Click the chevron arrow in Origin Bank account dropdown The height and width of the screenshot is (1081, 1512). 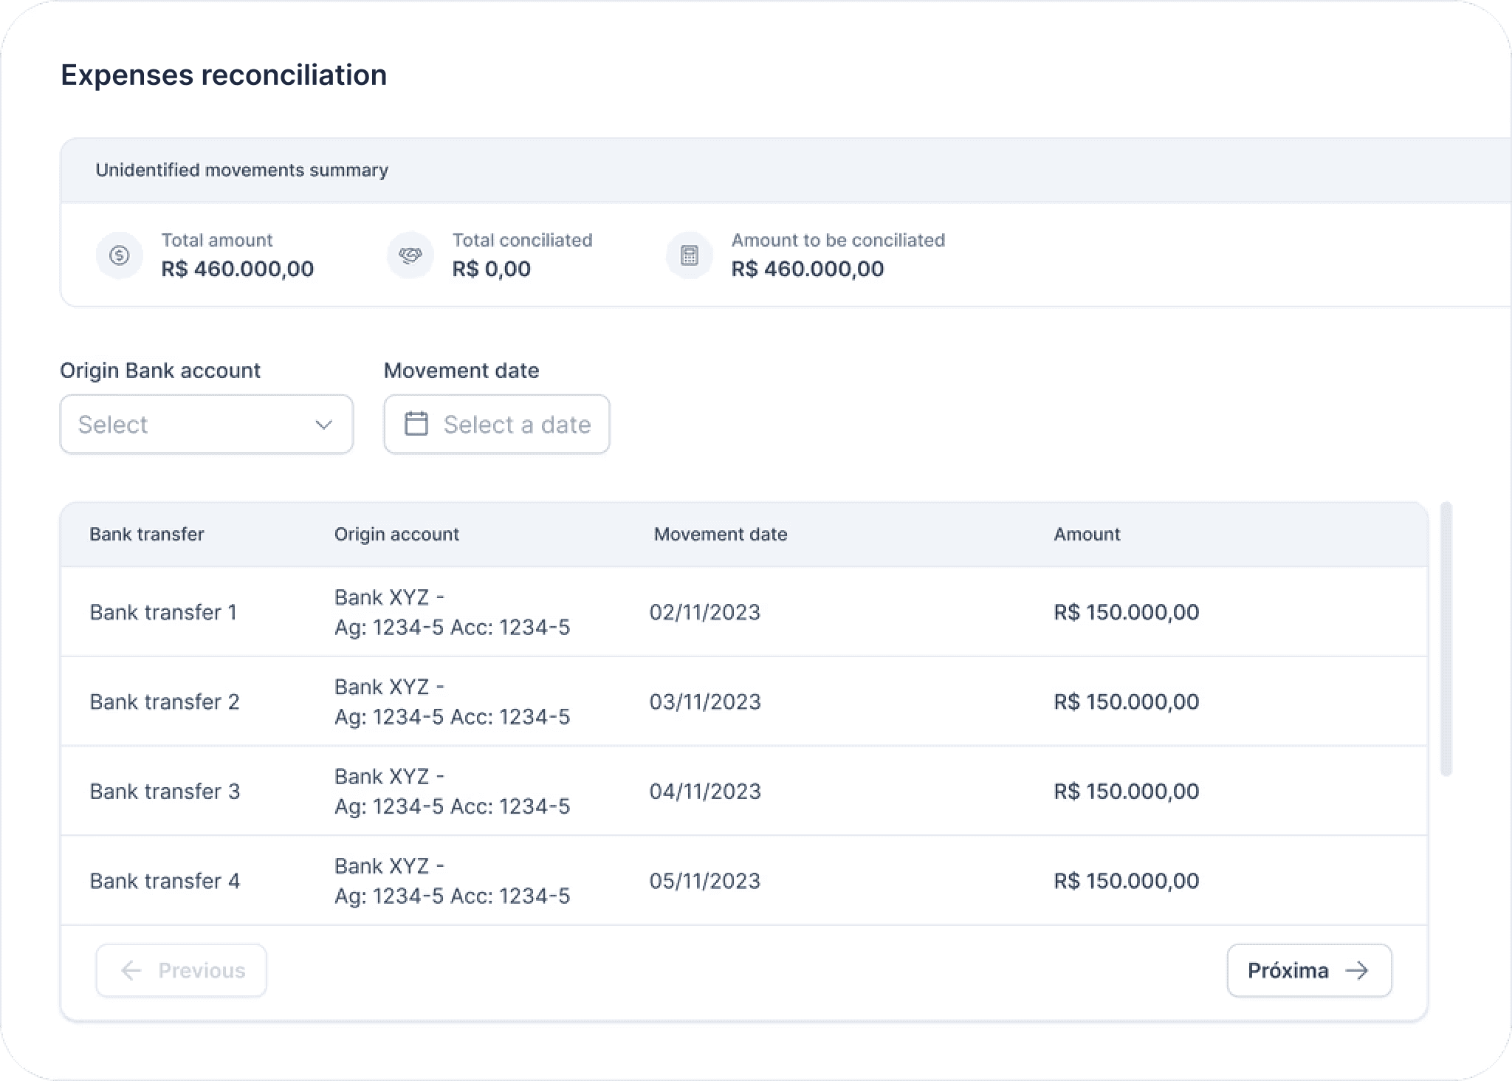pos(323,425)
